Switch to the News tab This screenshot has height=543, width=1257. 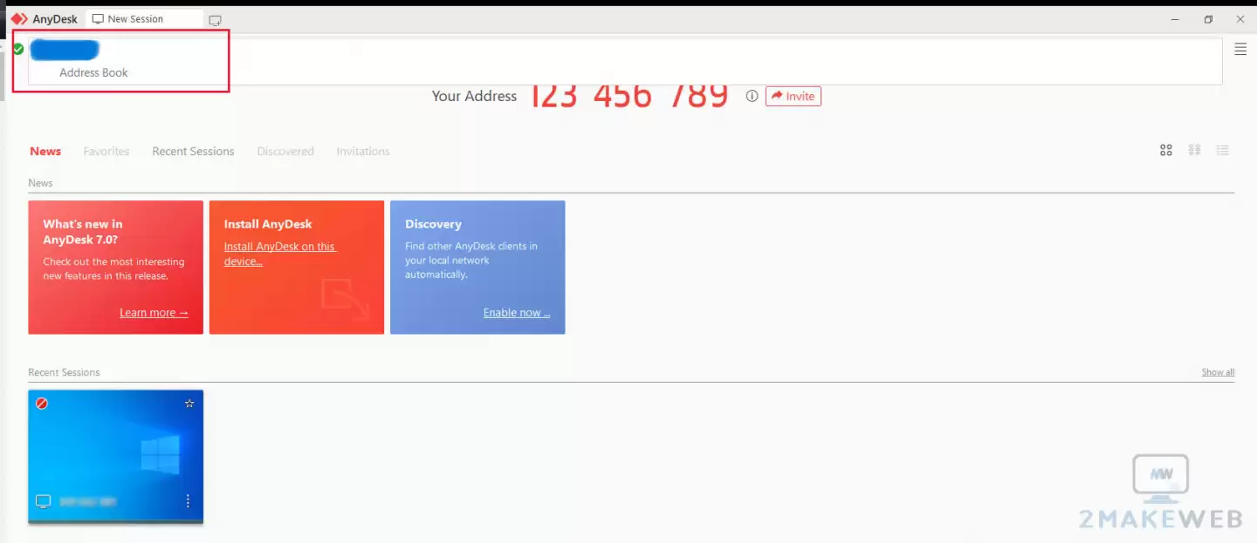click(x=45, y=152)
